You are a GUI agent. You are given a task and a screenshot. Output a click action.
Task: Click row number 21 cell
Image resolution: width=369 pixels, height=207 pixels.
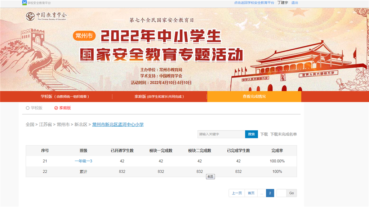pyautogui.click(x=45, y=161)
